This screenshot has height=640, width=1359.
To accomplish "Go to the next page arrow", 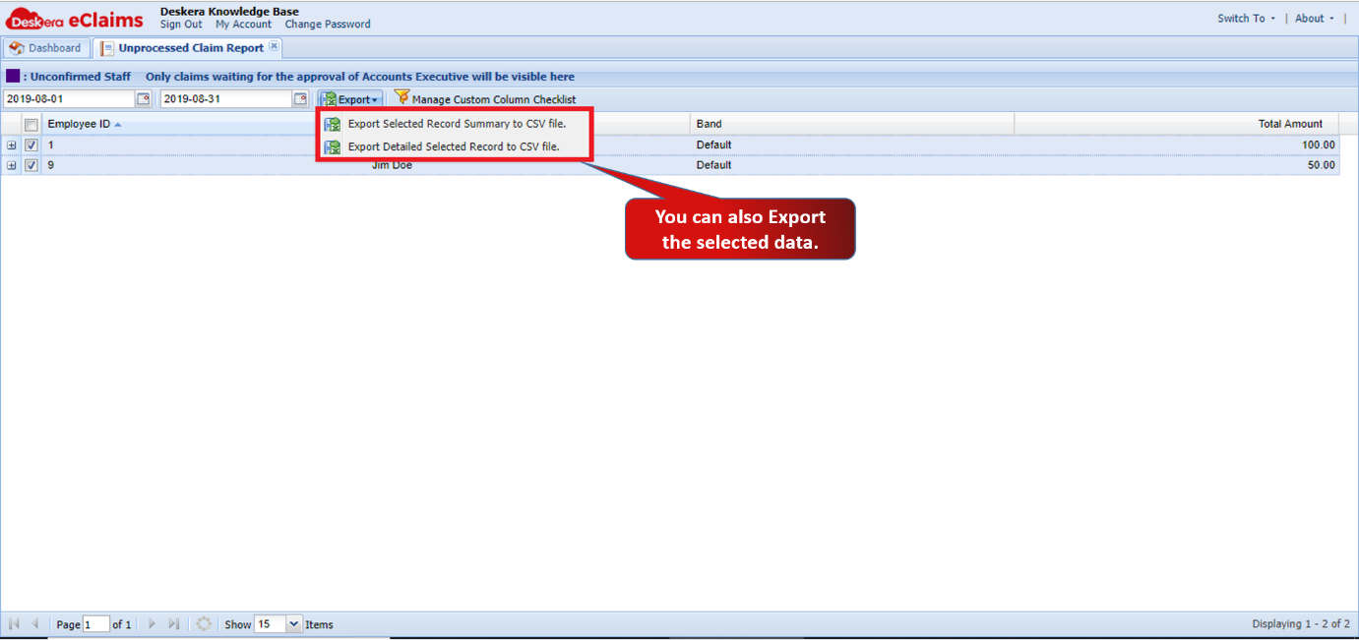I will point(152,624).
